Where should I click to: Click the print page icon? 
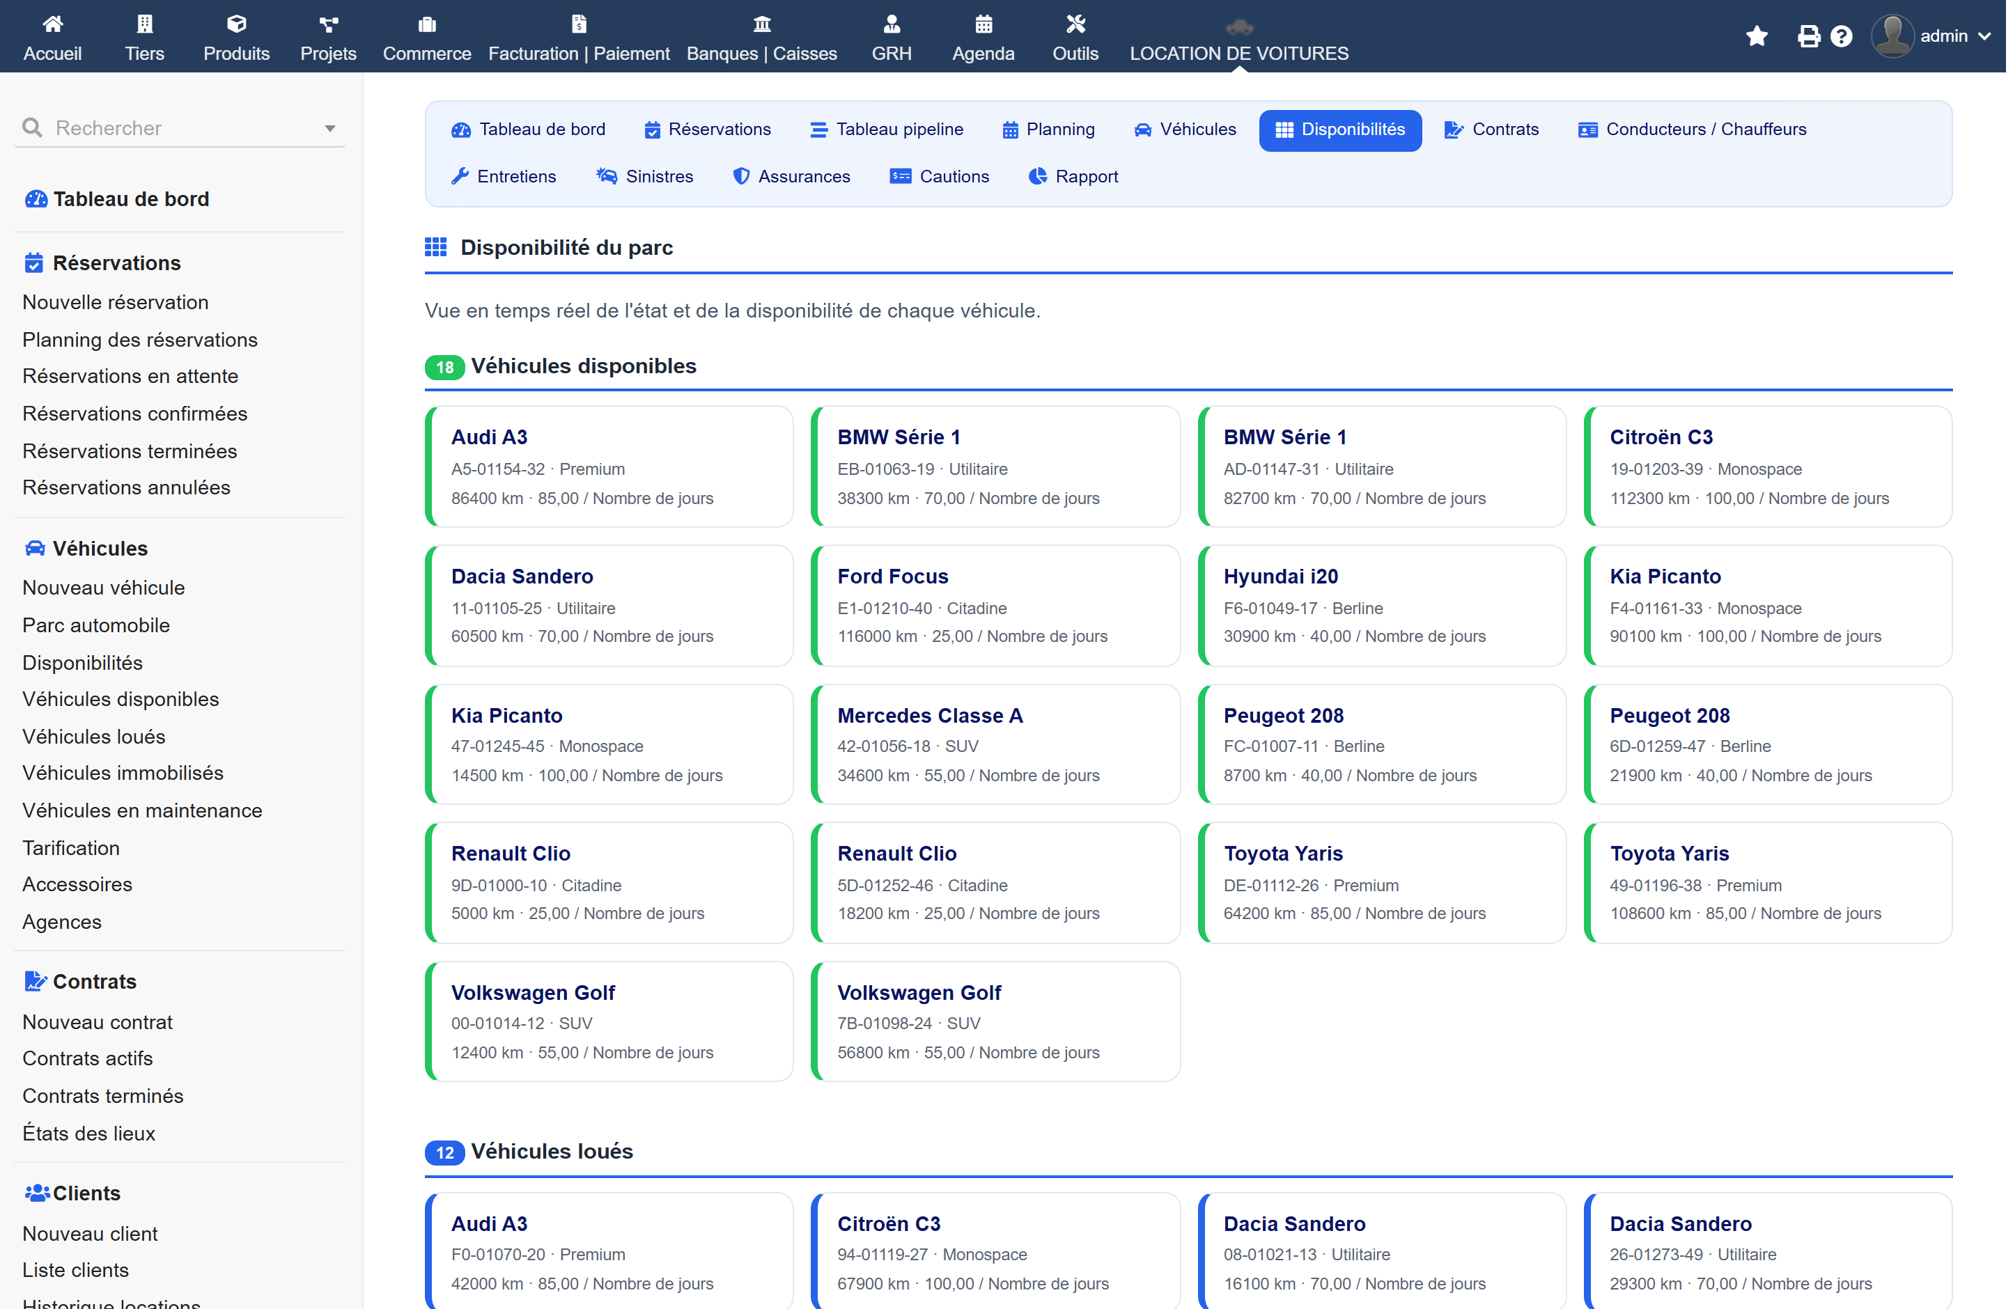[x=1809, y=36]
